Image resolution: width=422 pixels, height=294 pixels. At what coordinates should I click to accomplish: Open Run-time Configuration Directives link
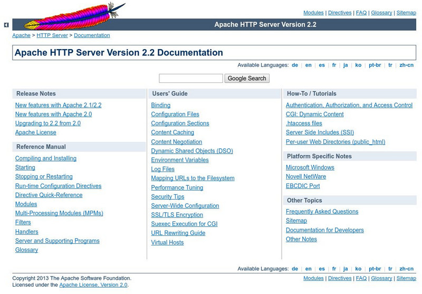pyautogui.click(x=59, y=186)
